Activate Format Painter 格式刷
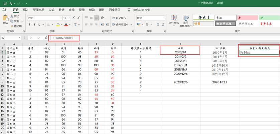The image size is (280, 134). tap(16, 26)
